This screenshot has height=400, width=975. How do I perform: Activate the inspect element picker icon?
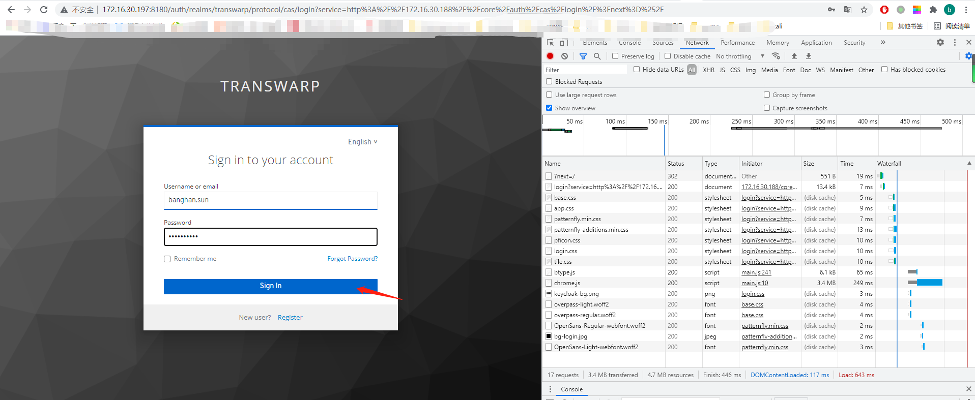coord(551,43)
